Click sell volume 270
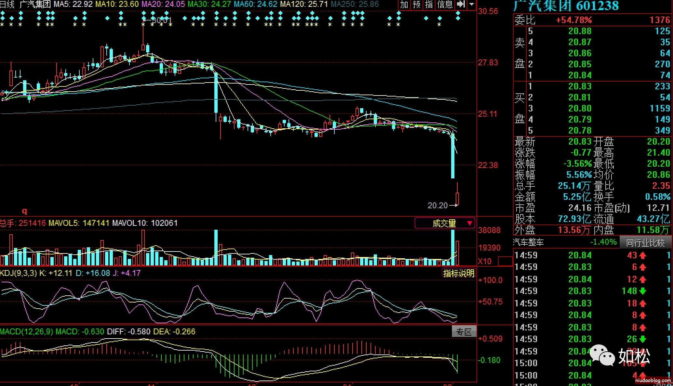 pyautogui.click(x=663, y=64)
